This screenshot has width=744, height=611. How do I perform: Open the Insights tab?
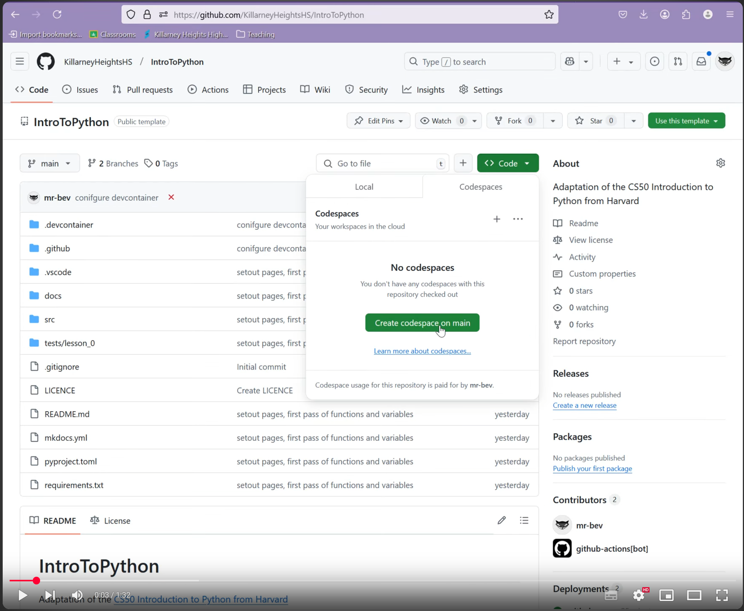(423, 90)
